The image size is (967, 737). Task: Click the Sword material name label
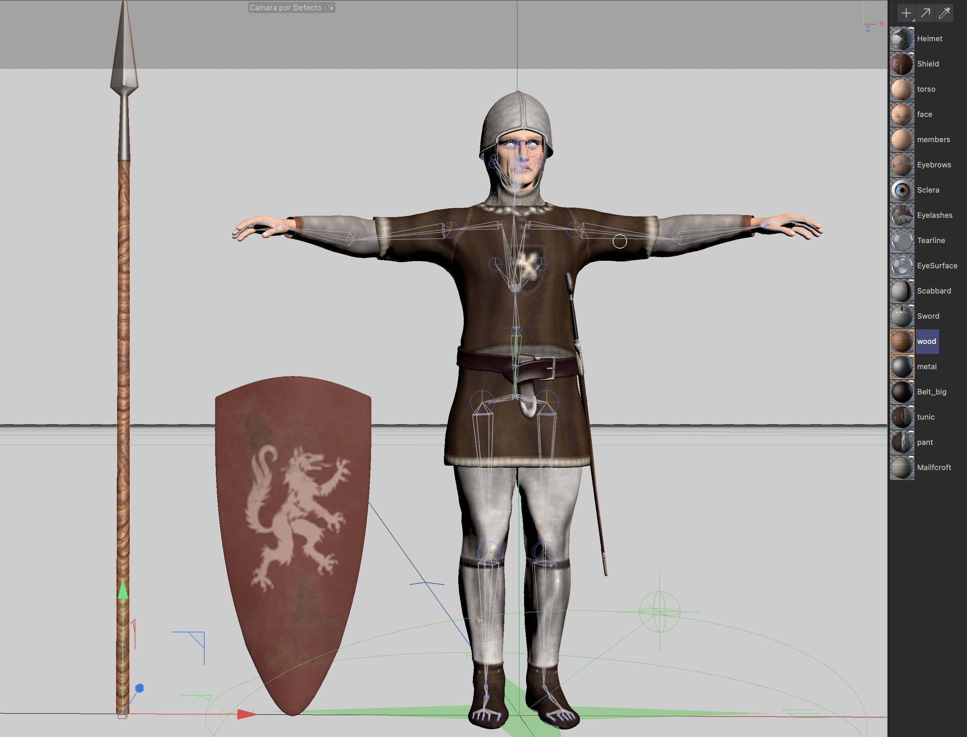click(928, 316)
